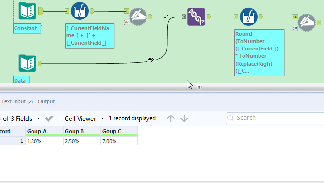Click the second Multi-Field Formula output anchor
This screenshot has height=183, width=324.
pyautogui.click(x=261, y=17)
